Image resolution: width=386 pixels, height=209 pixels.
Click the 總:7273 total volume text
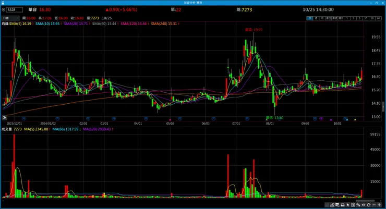[244, 10]
